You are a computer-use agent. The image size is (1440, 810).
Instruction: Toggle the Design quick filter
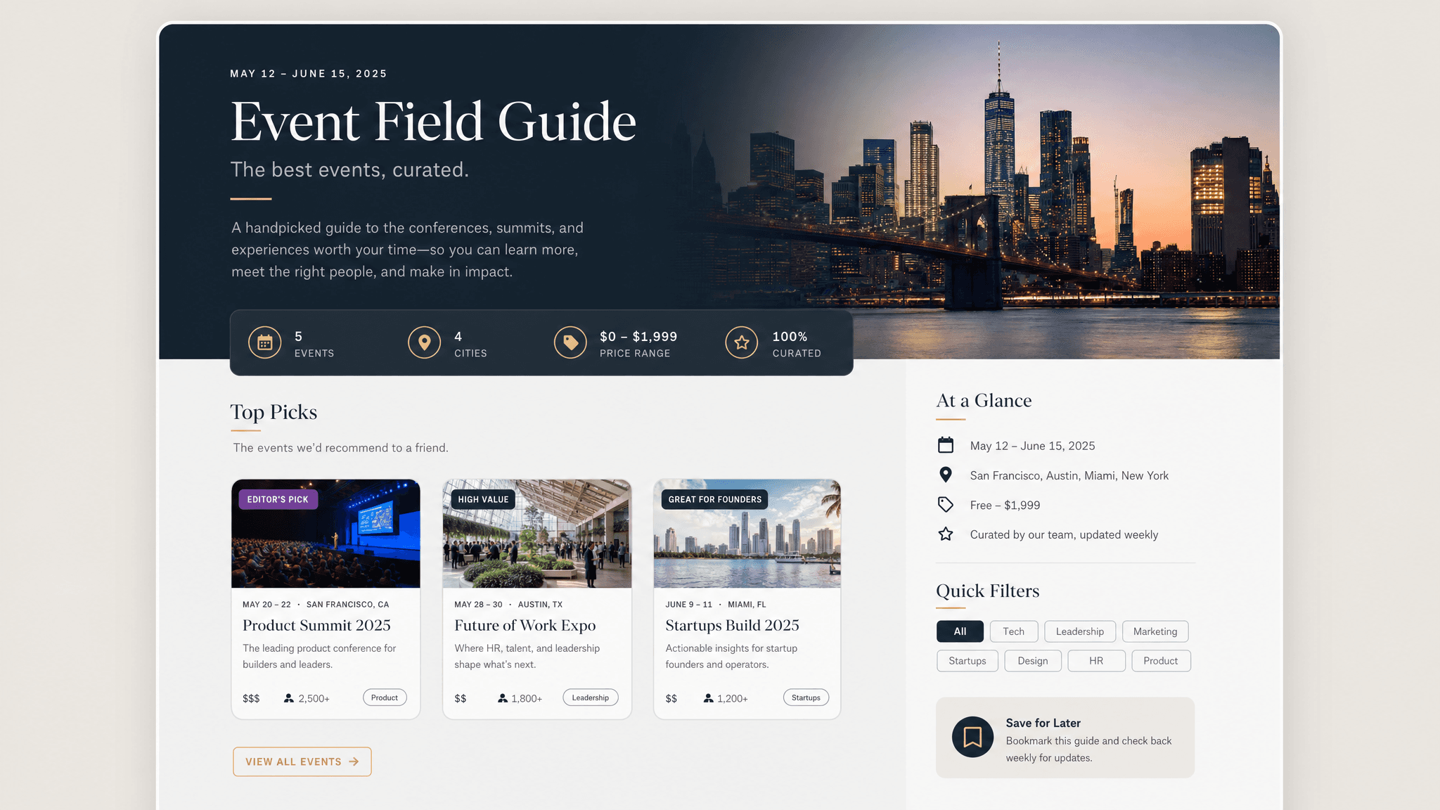click(x=1033, y=661)
